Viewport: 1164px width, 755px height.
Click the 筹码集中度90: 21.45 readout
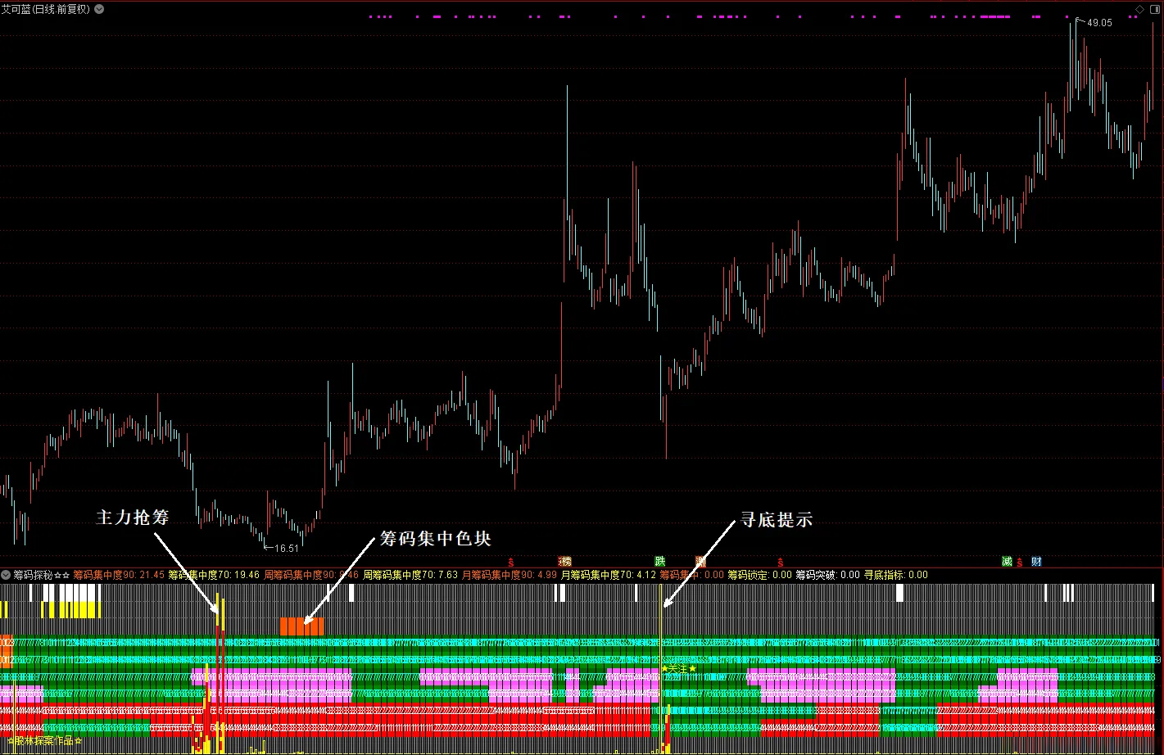click(x=119, y=575)
